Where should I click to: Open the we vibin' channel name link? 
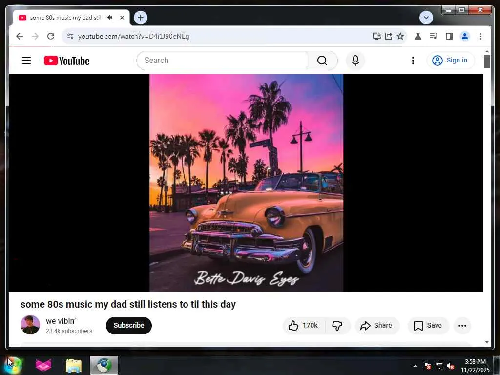(61, 321)
